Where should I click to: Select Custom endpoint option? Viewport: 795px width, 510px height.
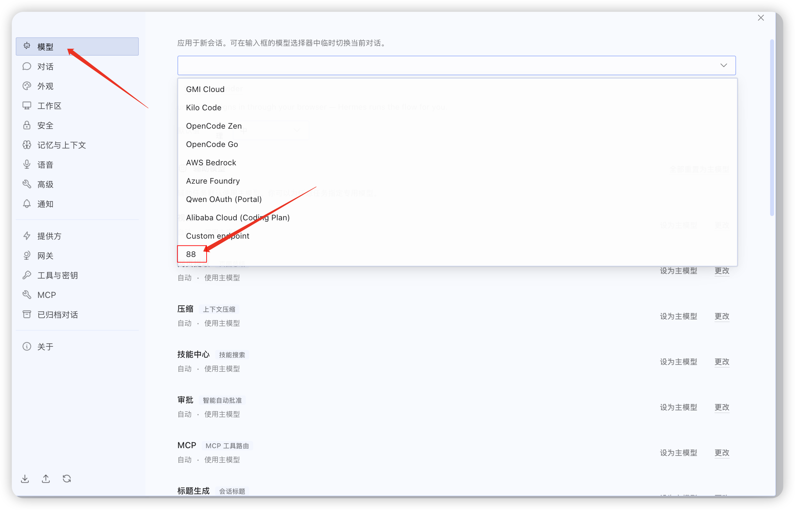[457, 236]
